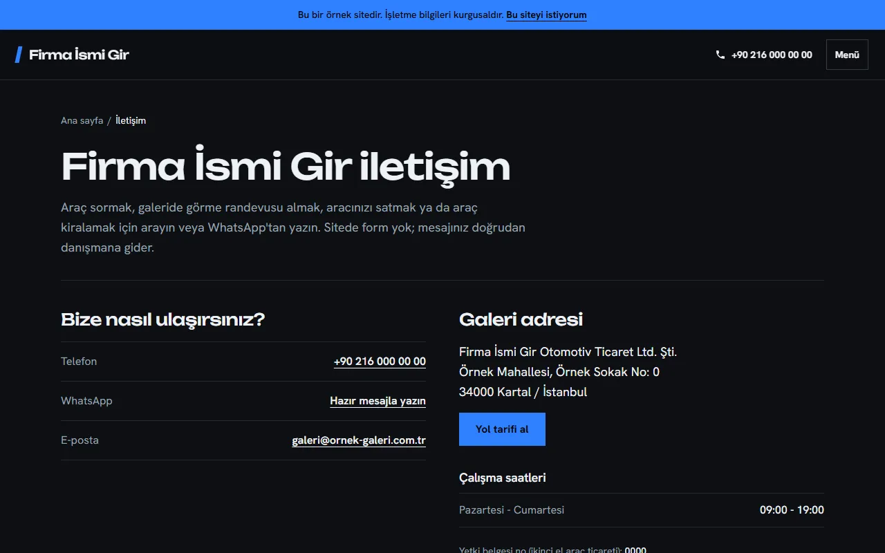The height and width of the screenshot is (553, 885).
Task: Open 'Hazır mesajla yazın' WhatsApp link
Action: [378, 401]
